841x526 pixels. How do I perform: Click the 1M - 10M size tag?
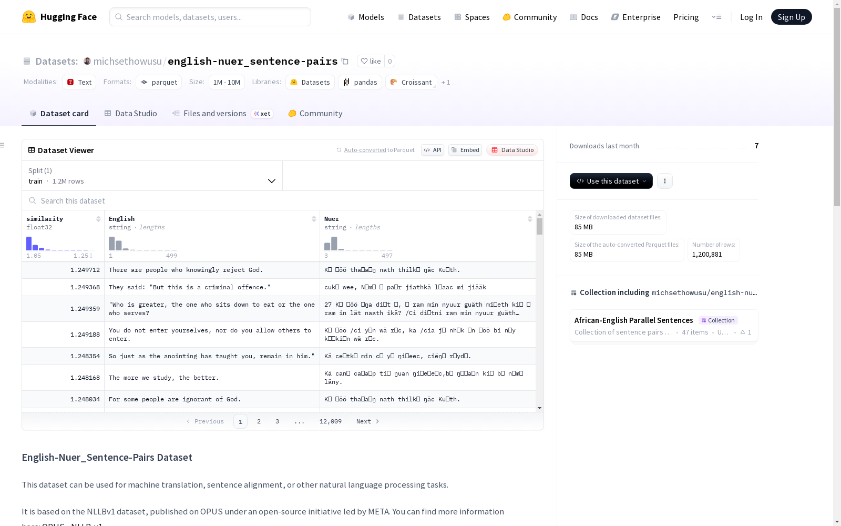(x=227, y=82)
